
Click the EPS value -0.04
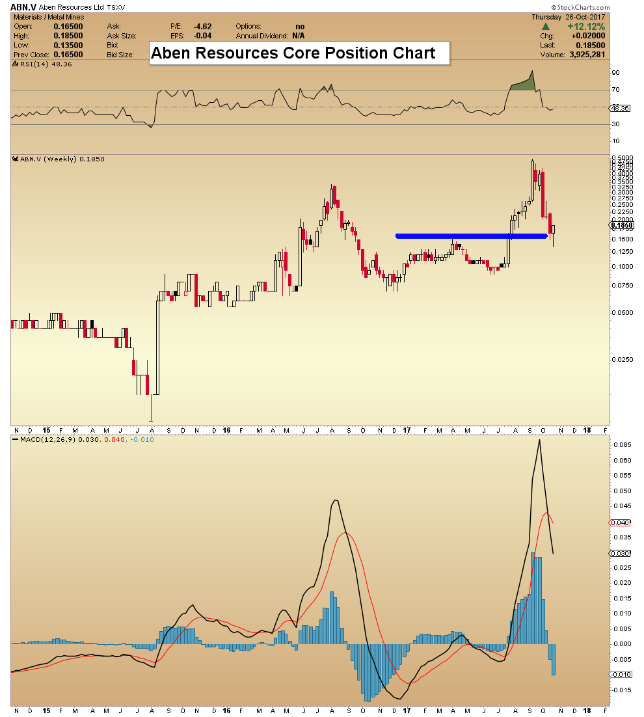[202, 36]
